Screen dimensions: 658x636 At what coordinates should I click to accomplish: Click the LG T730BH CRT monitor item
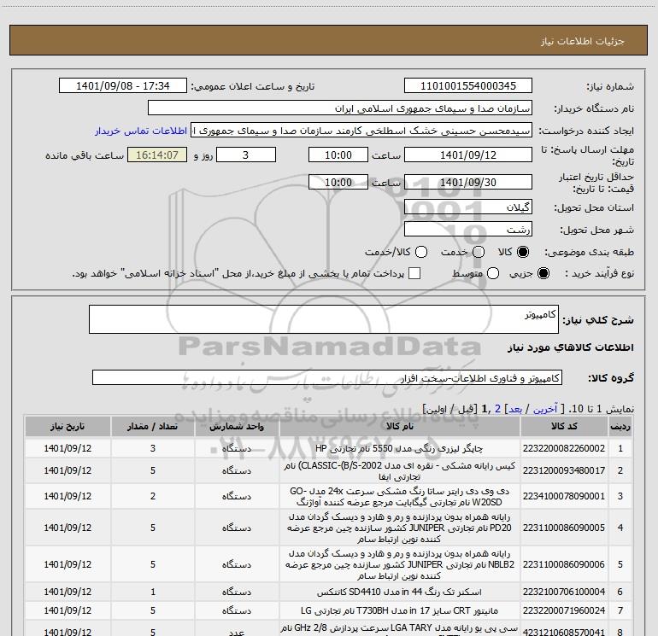pyautogui.click(x=400, y=610)
